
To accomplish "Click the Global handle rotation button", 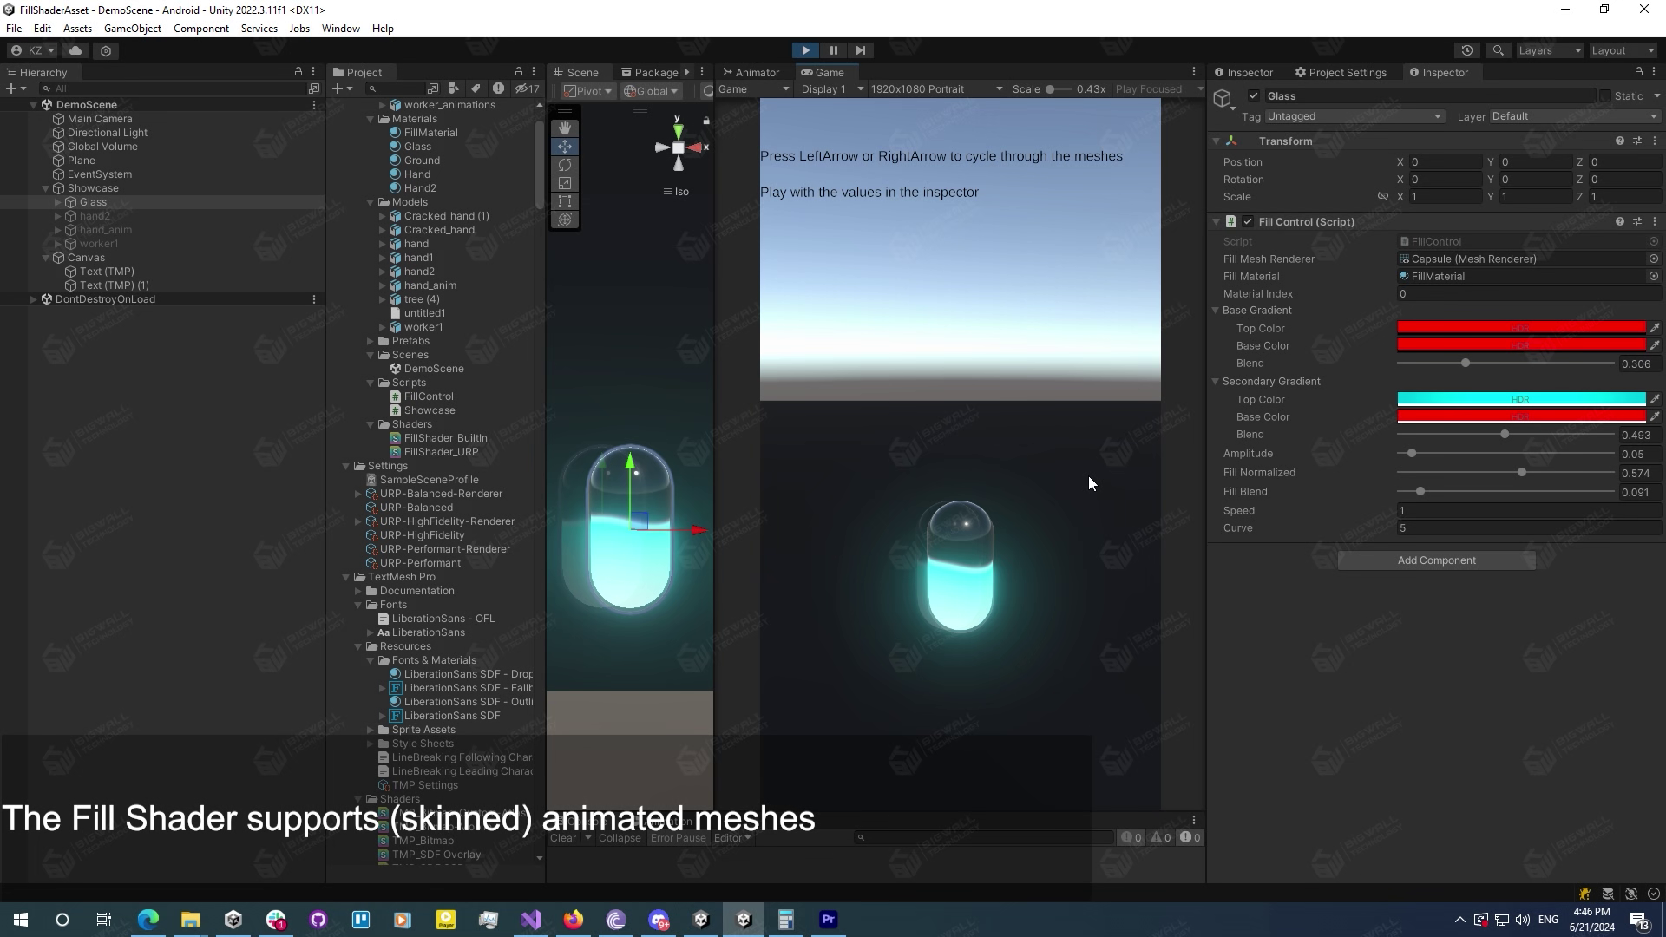I will click(651, 90).
